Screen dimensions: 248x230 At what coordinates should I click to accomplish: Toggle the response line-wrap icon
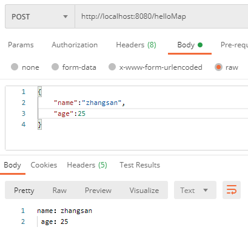click(x=232, y=190)
